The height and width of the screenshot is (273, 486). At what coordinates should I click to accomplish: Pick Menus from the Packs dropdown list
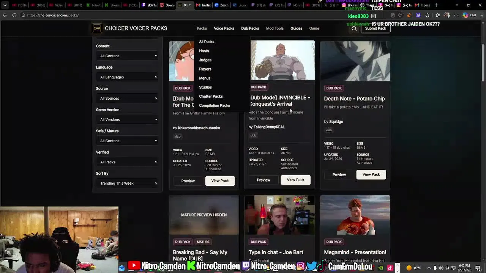[205, 78]
